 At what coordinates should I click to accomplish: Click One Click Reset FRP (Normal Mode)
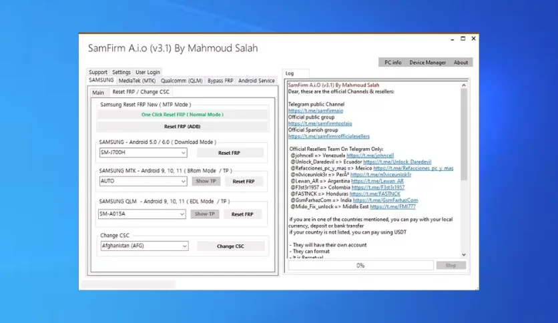click(183, 115)
